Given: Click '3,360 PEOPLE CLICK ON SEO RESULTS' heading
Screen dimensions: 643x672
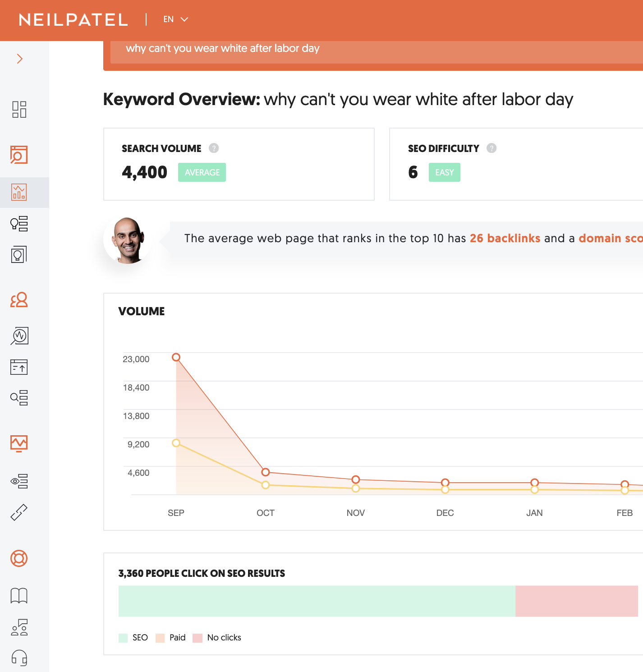Looking at the screenshot, I should [x=202, y=573].
